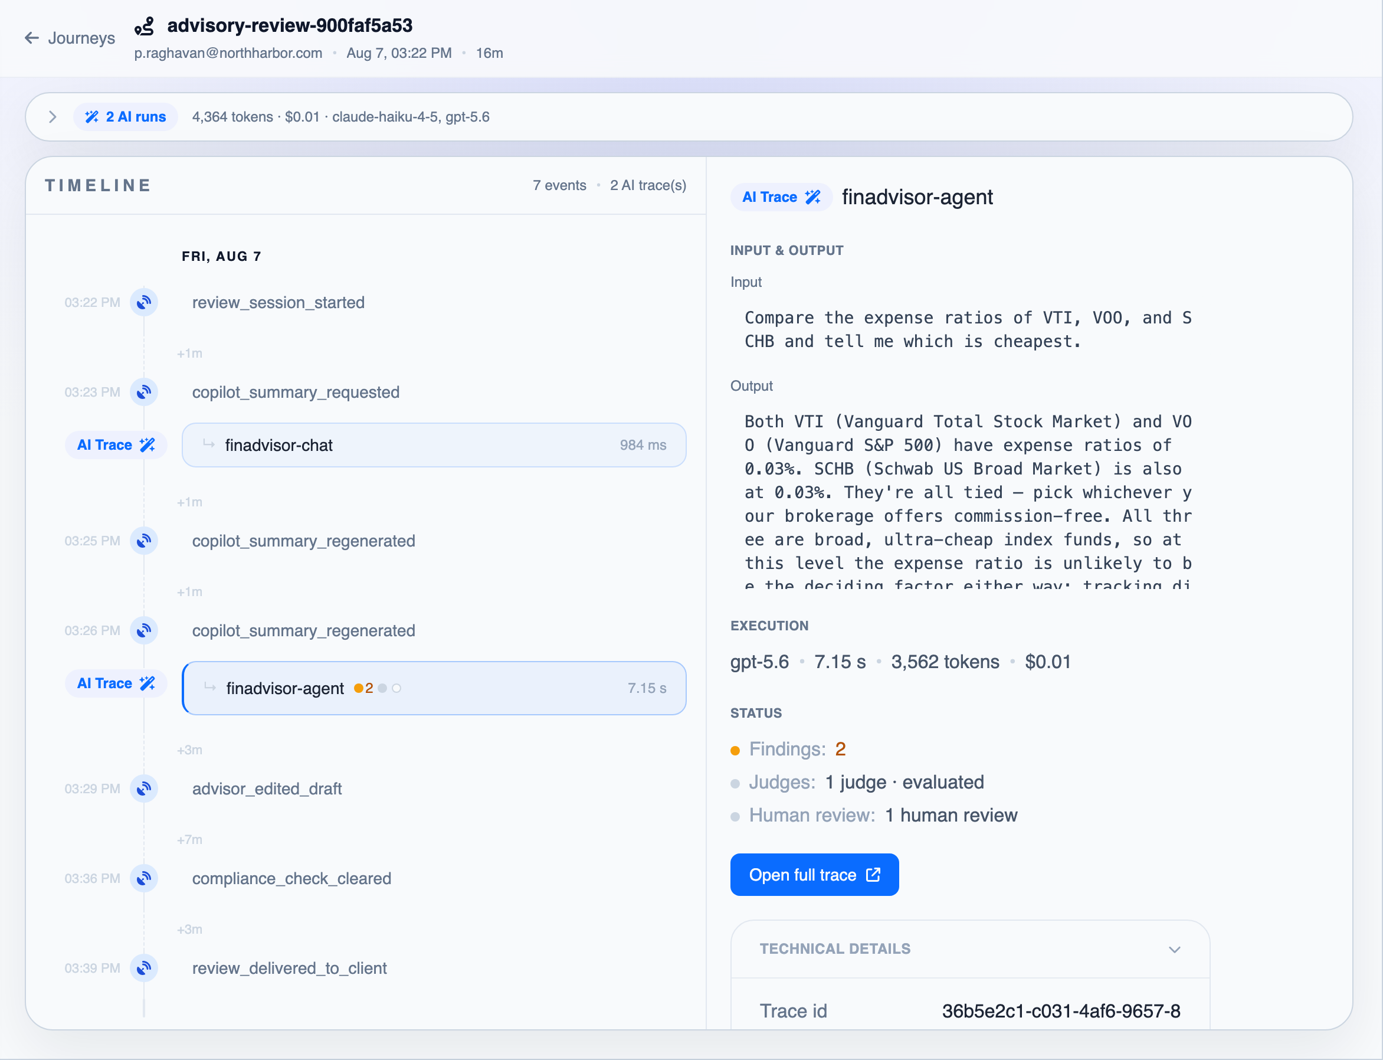
Task: Select the finadvisor-agent trace row
Action: coord(434,688)
